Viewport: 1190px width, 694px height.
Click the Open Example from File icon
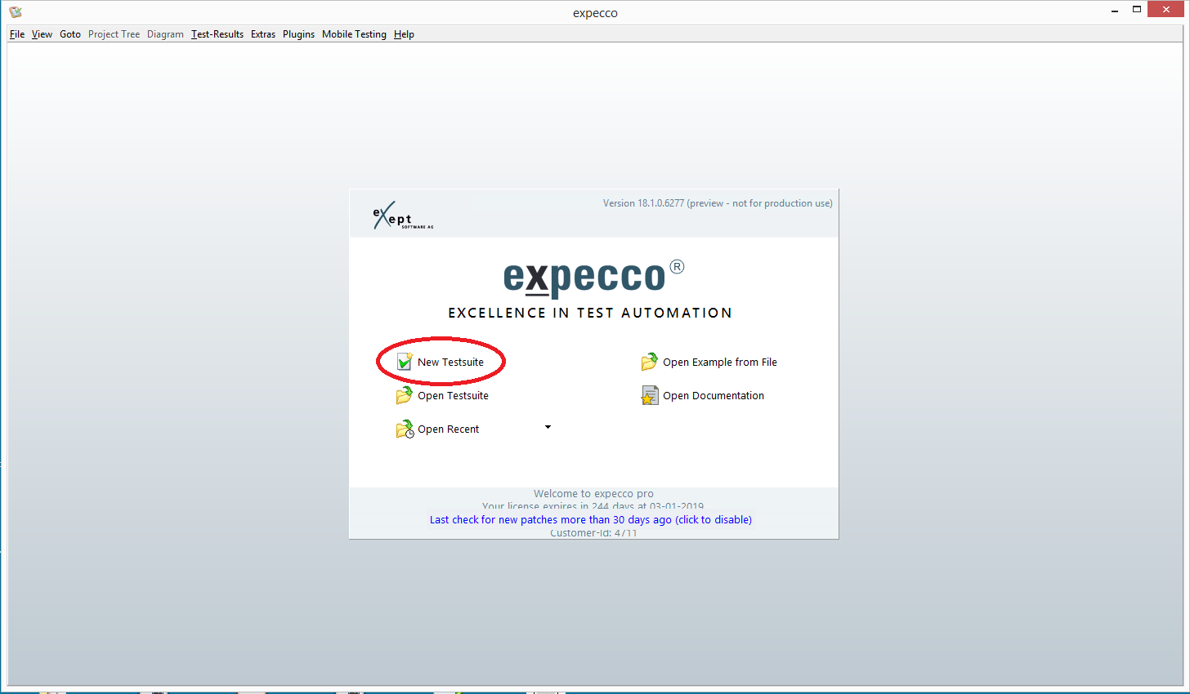coord(650,362)
